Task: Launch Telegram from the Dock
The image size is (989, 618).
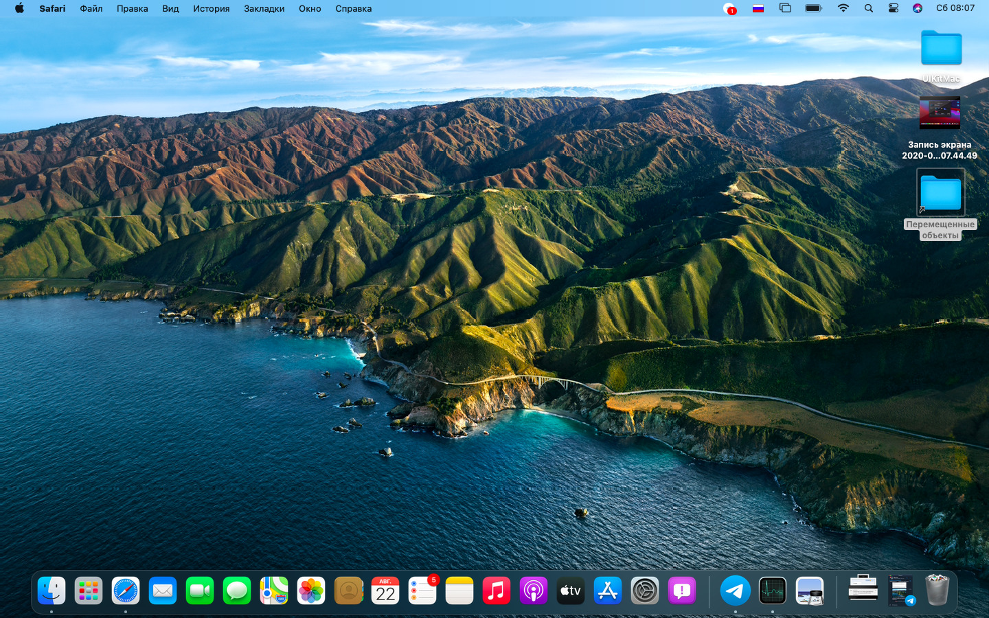Action: [735, 591]
